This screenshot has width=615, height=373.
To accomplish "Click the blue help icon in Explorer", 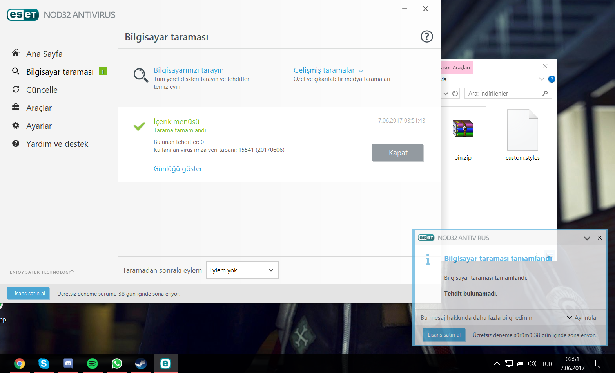I will click(x=552, y=79).
